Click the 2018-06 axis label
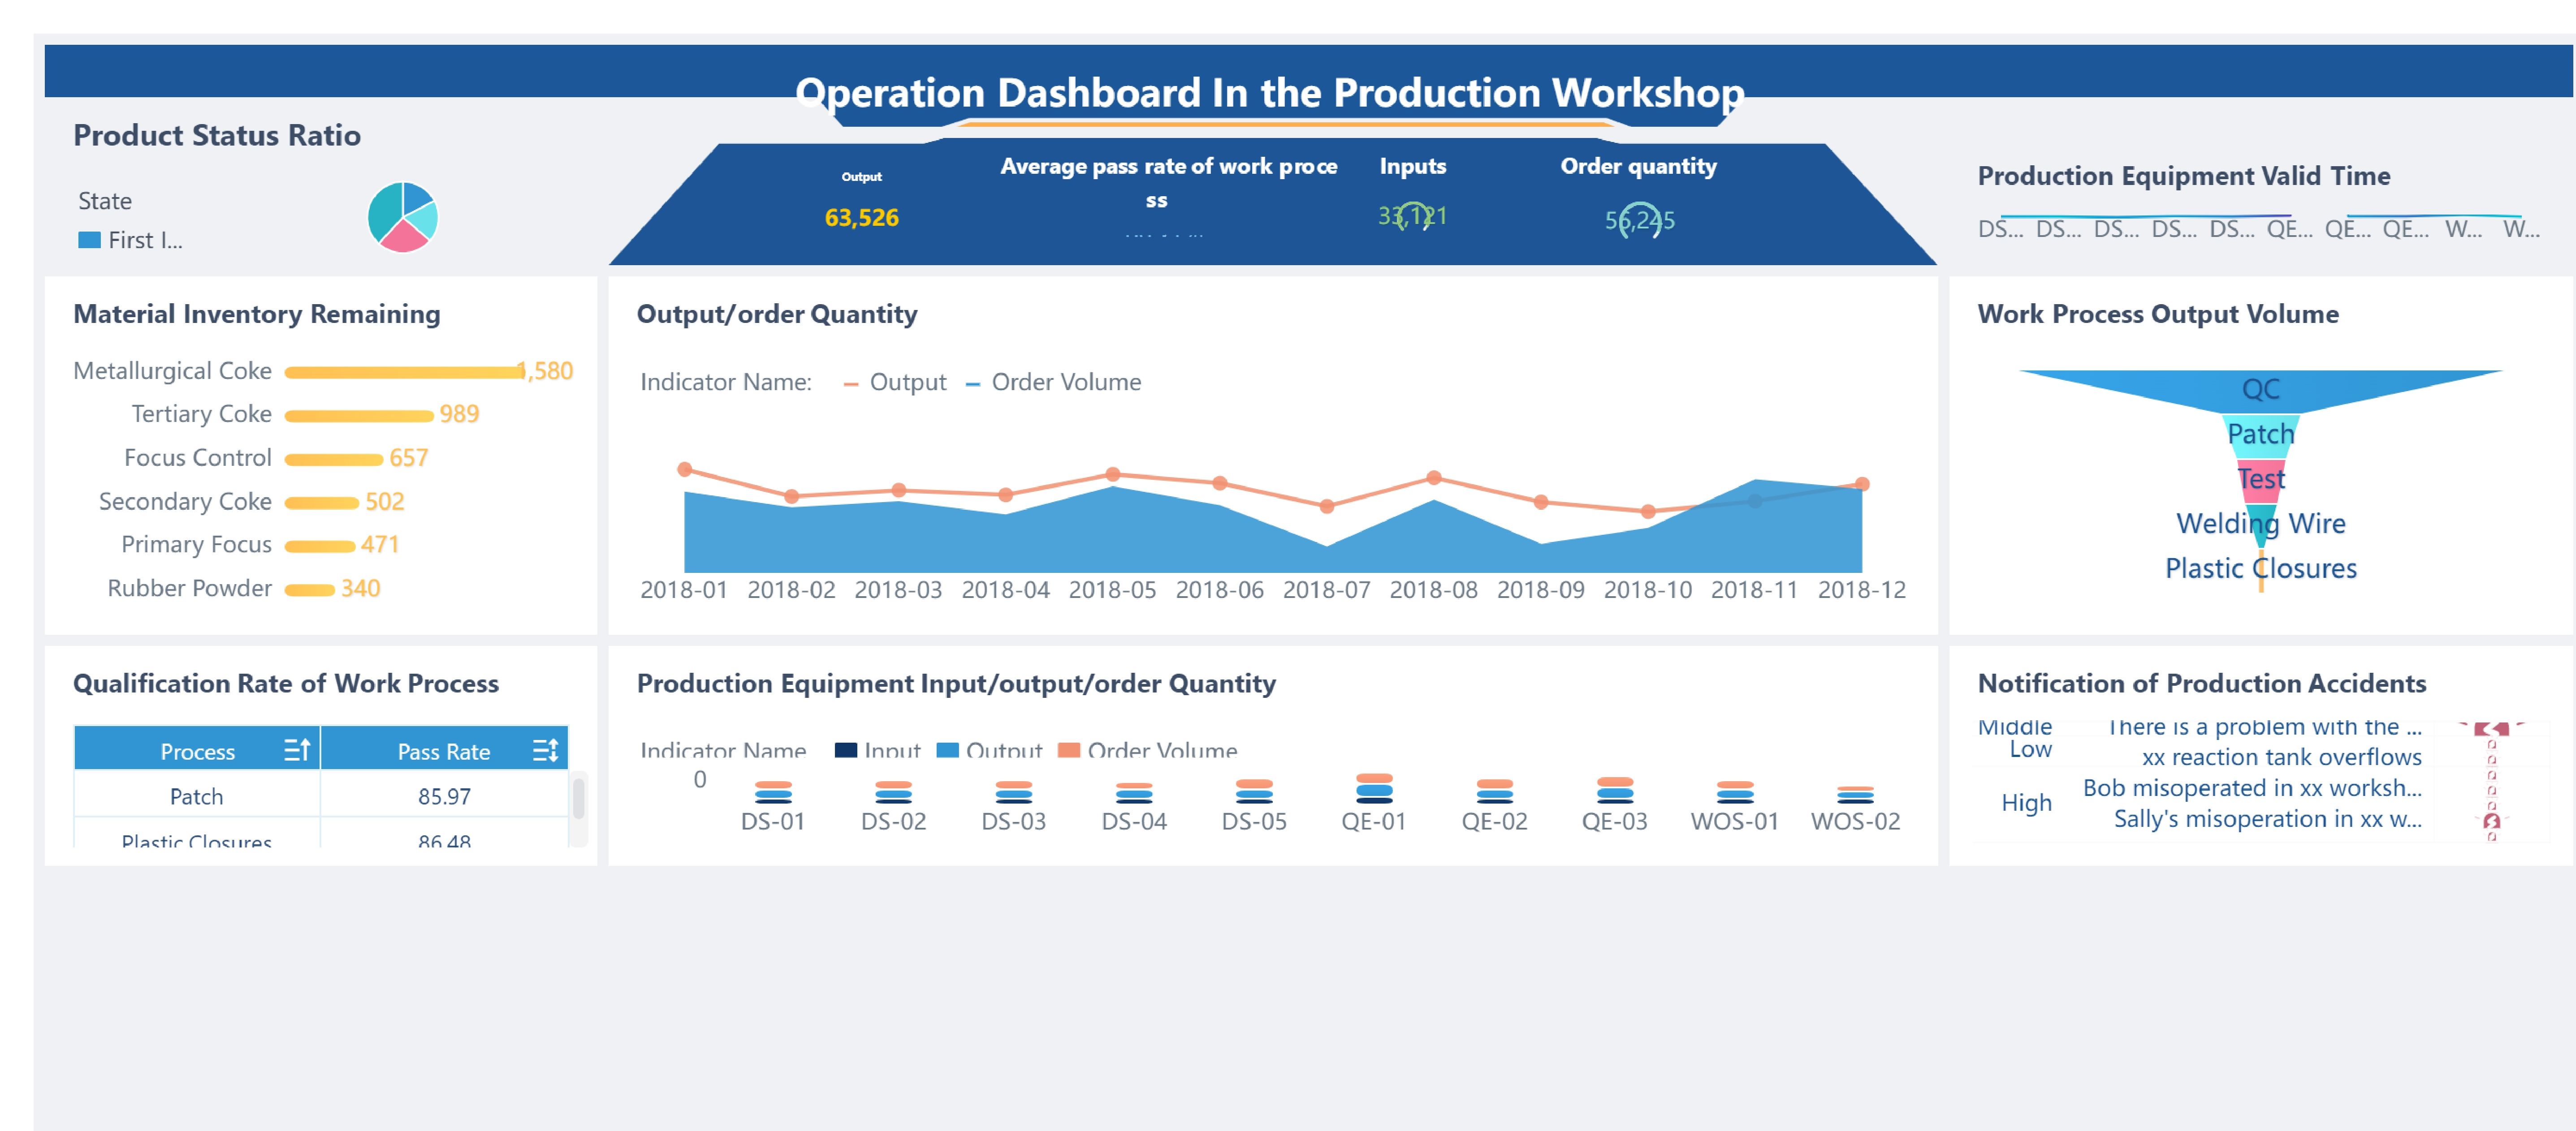 coord(1219,590)
